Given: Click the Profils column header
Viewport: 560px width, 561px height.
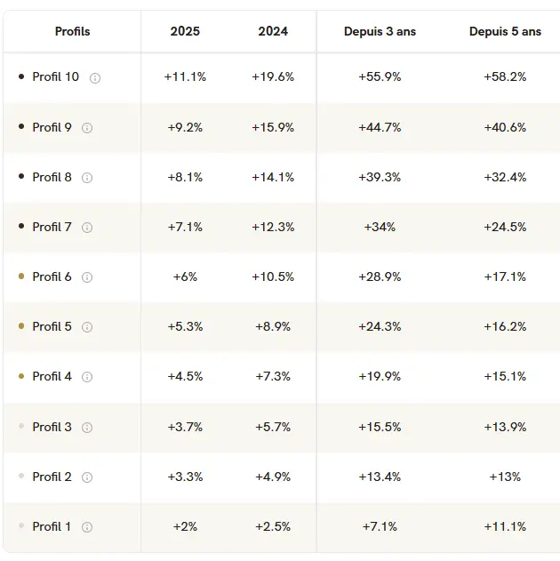Looking at the screenshot, I should 72,31.
